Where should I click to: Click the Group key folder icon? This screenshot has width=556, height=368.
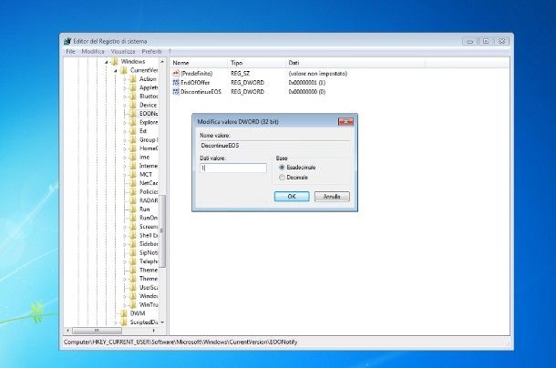tap(133, 139)
